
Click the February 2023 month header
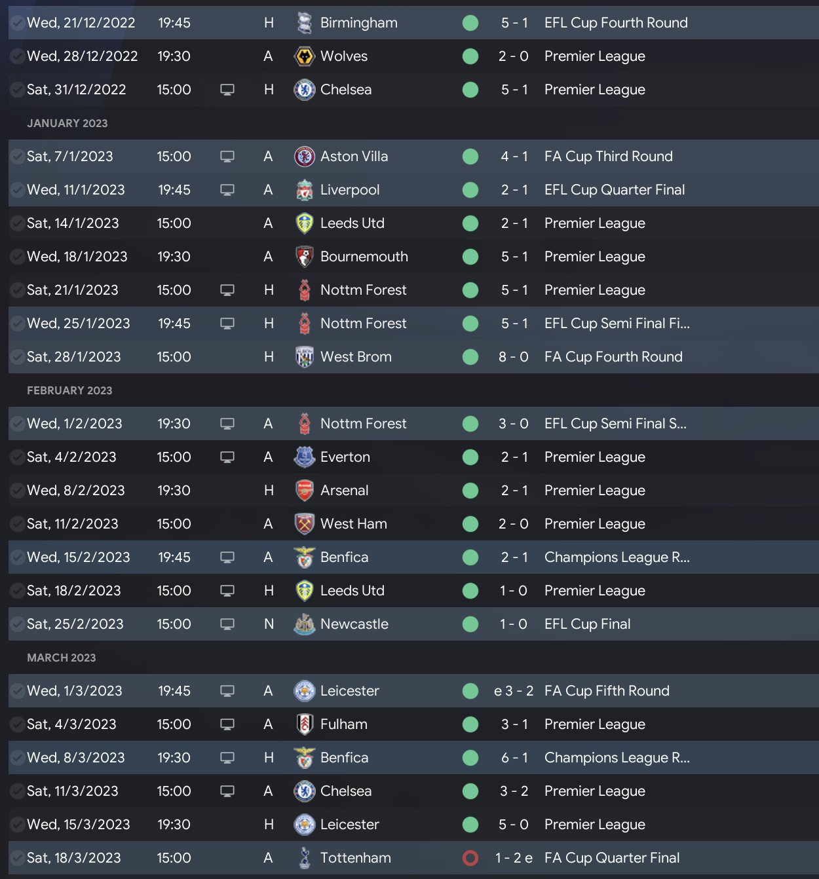tap(69, 390)
